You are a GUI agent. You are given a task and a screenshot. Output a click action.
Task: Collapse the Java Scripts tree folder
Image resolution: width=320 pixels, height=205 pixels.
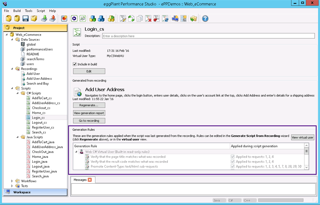pos(18,137)
